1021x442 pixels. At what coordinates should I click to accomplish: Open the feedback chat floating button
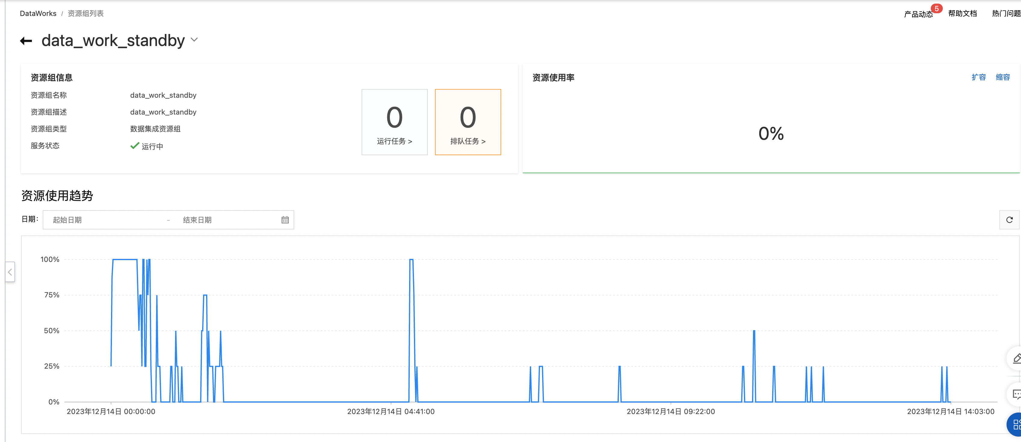[x=1016, y=394]
